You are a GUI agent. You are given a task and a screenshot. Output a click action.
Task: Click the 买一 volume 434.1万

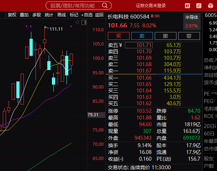(172, 78)
